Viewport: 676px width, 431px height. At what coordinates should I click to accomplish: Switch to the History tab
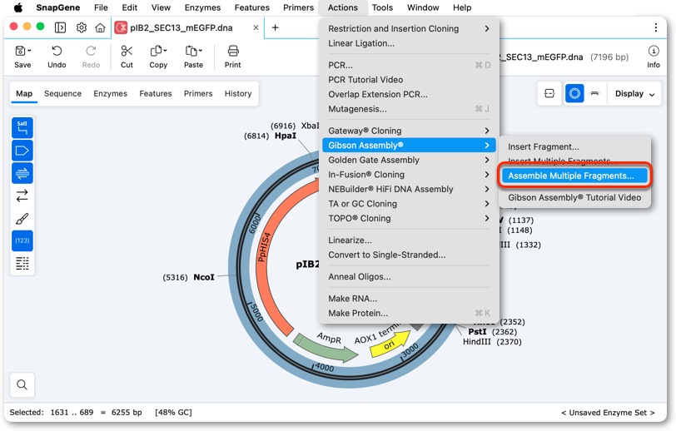[238, 93]
